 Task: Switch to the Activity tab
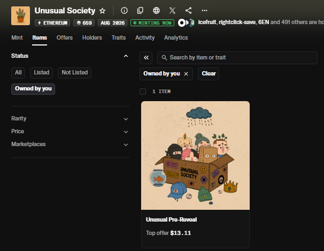(145, 37)
